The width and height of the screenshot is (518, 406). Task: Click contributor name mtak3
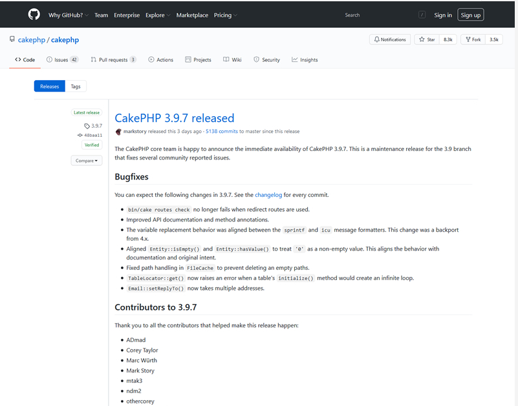[134, 381]
